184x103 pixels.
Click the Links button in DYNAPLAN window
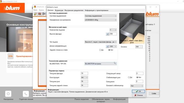coord(154,94)
